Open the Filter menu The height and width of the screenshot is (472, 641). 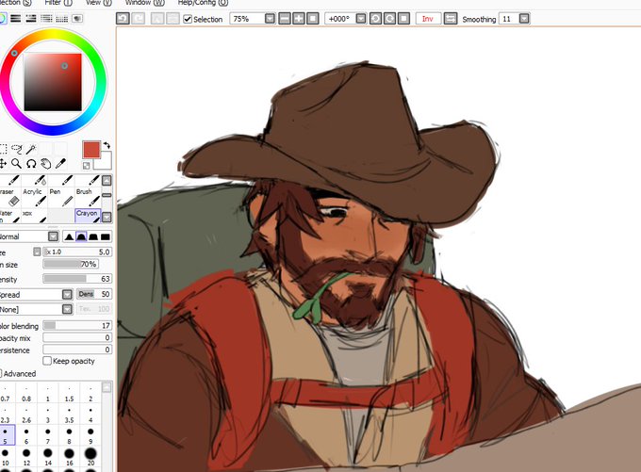pos(58,3)
